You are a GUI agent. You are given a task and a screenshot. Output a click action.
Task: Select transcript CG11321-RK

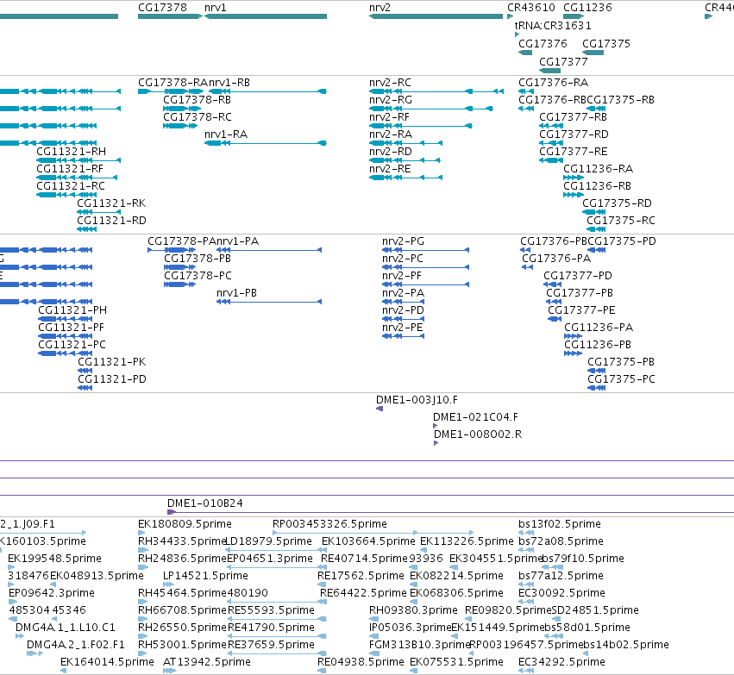[x=99, y=212]
